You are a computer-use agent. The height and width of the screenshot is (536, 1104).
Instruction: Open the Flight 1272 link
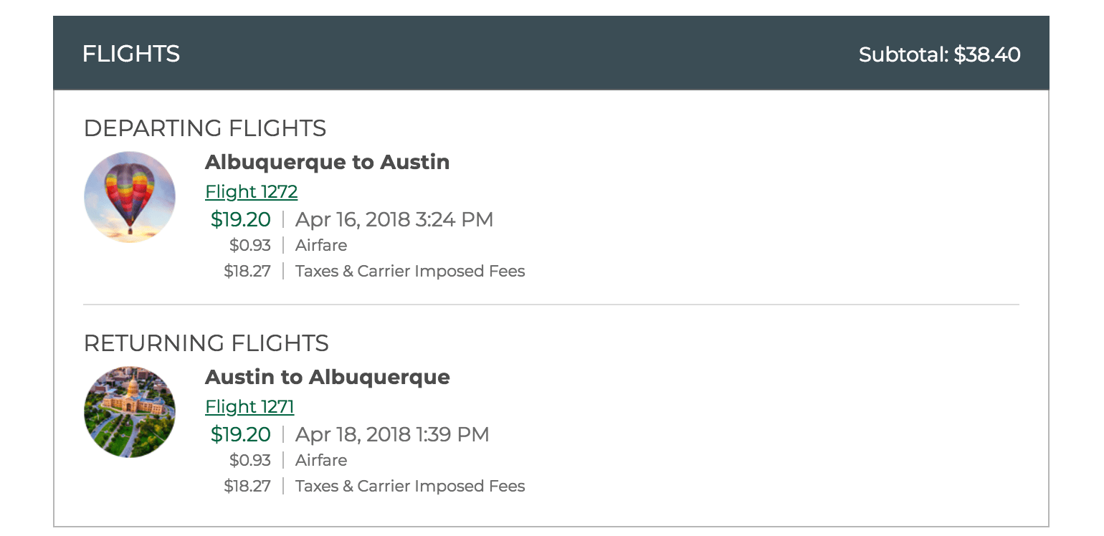(x=251, y=191)
